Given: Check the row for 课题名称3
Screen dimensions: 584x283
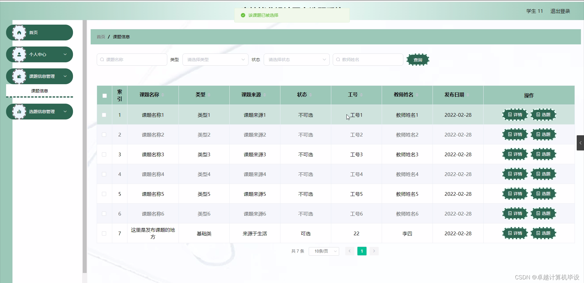Looking at the screenshot, I should coord(104,154).
